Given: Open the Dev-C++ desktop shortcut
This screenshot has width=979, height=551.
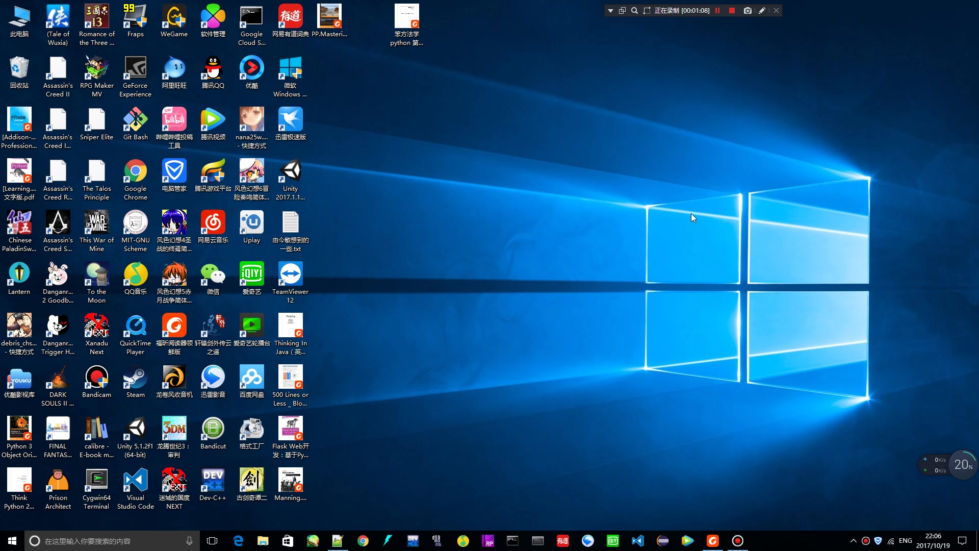Looking at the screenshot, I should 213,485.
